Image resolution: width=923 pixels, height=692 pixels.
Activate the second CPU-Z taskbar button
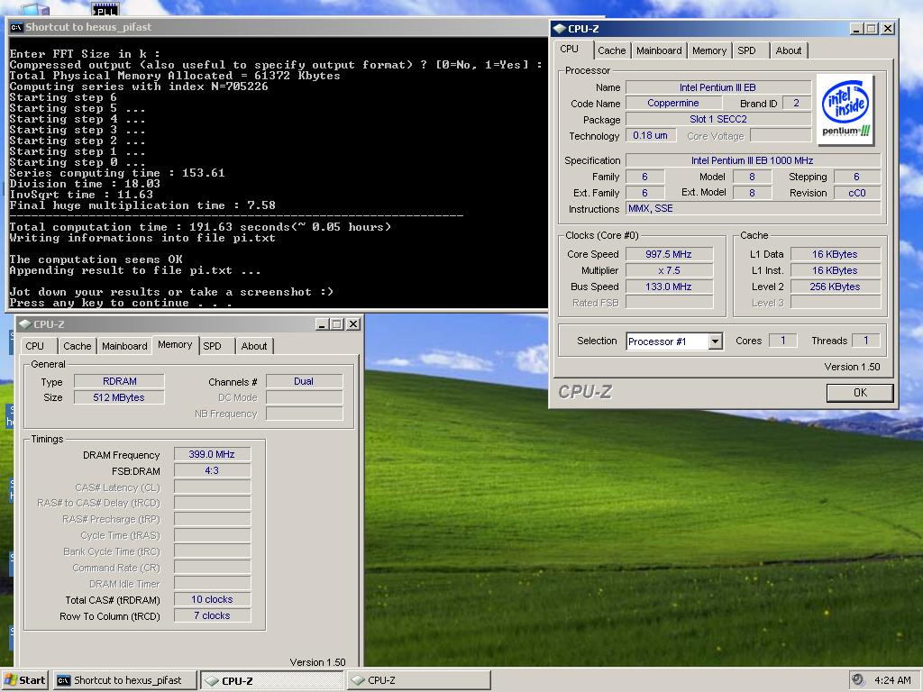point(418,680)
